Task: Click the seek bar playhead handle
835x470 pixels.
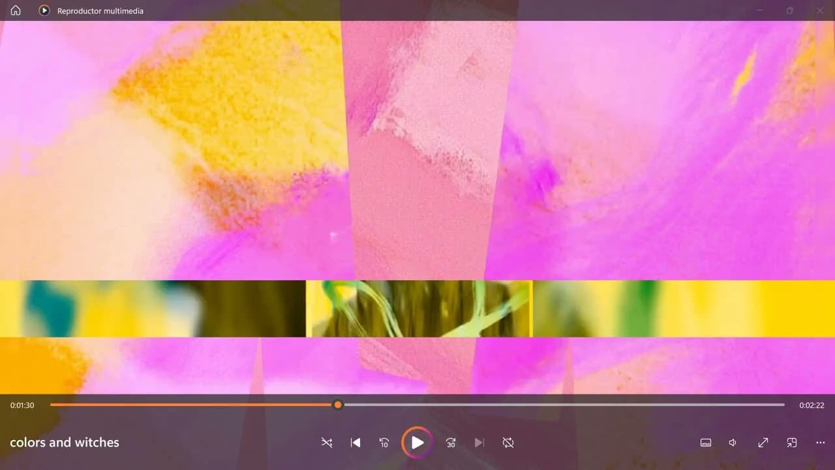Action: (x=337, y=405)
